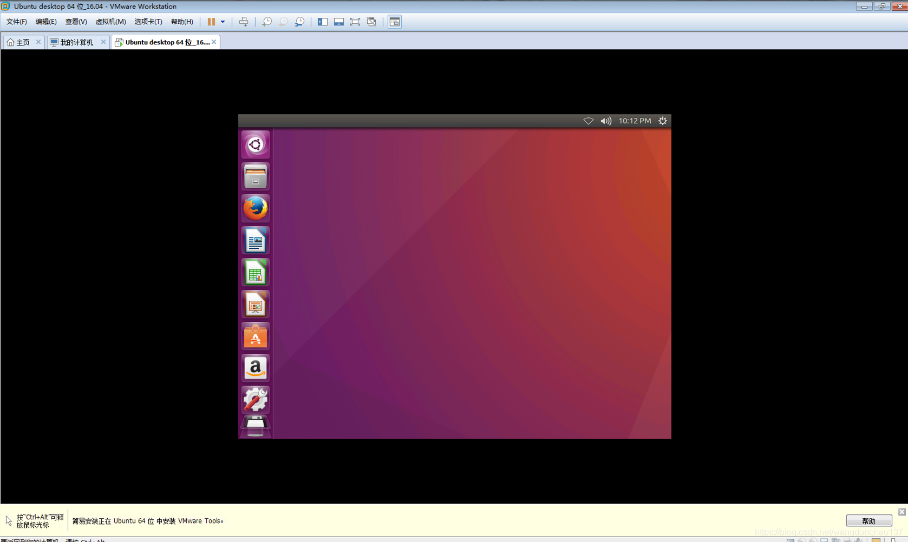Open the snapshot manager
Viewport: 908px width, 542px height.
299,22
